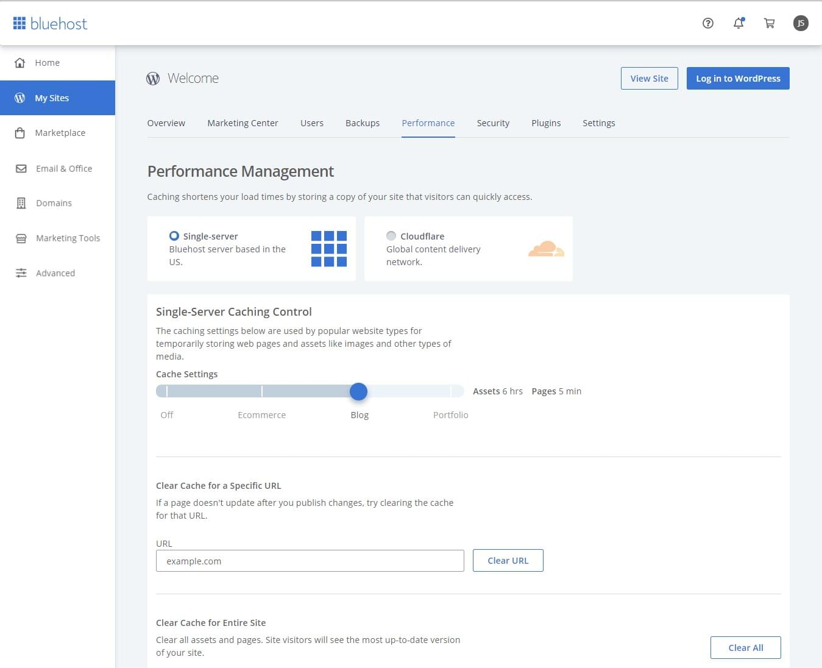Click the Domains building icon
Viewport: 822px width, 668px height.
(x=21, y=203)
